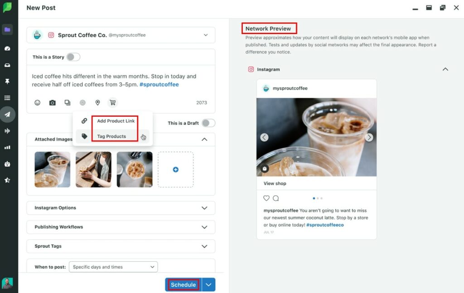Click the #sproutcoffee hashtag in composer
Image resolution: width=464 pixels, height=293 pixels.
(159, 85)
